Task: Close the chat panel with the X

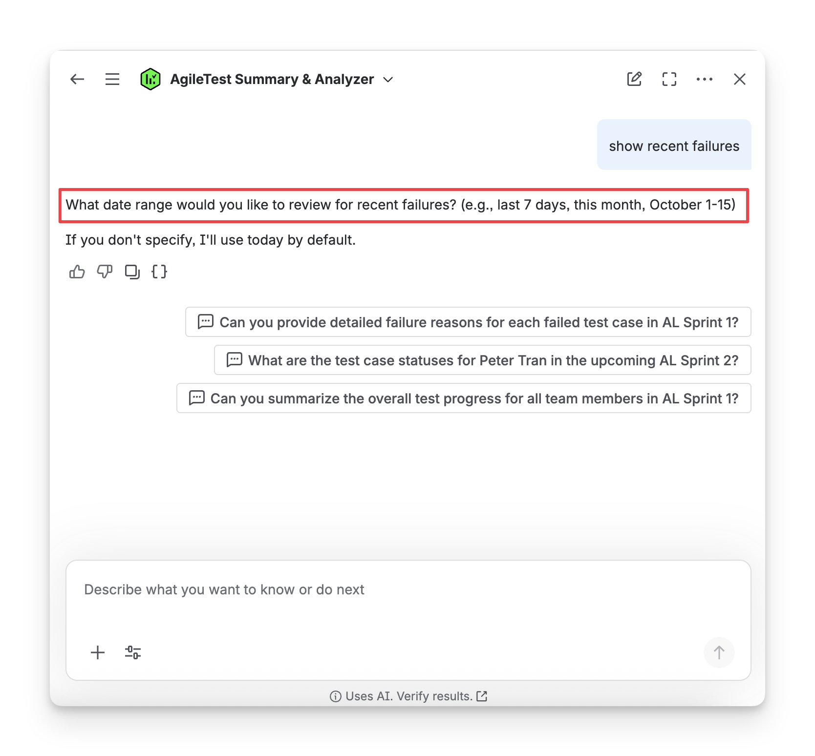Action: pyautogui.click(x=740, y=79)
